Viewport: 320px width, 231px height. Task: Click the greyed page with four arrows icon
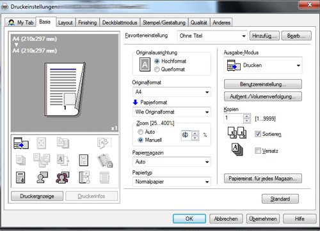point(42,143)
